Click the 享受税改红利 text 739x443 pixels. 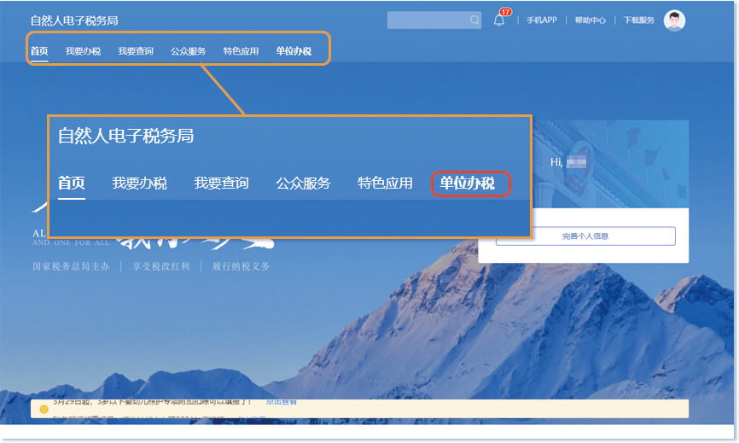[x=161, y=266]
